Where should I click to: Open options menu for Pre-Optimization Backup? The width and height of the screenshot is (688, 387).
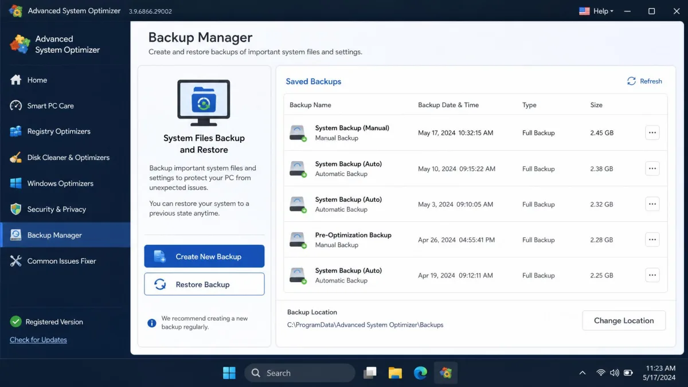(652, 240)
